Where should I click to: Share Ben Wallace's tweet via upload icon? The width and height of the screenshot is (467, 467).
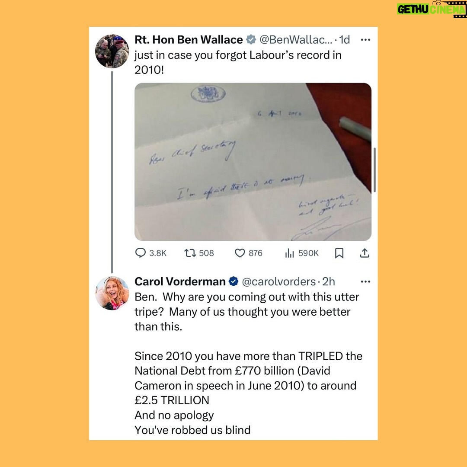[x=365, y=253]
